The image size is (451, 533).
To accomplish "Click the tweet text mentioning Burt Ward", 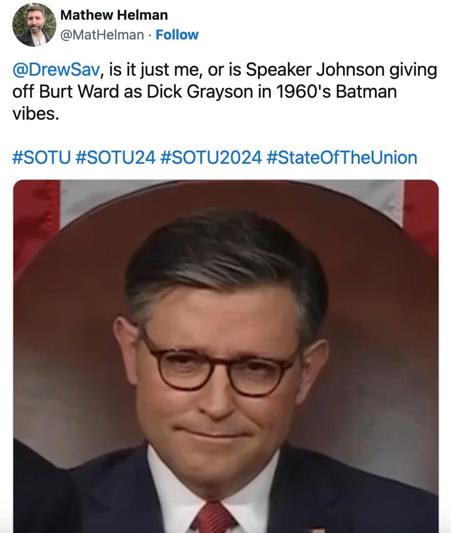I will pos(225,91).
